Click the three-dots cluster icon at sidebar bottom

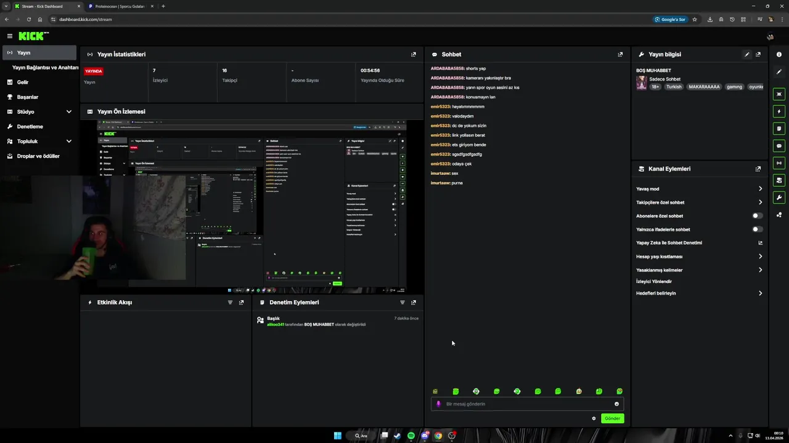[779, 215]
